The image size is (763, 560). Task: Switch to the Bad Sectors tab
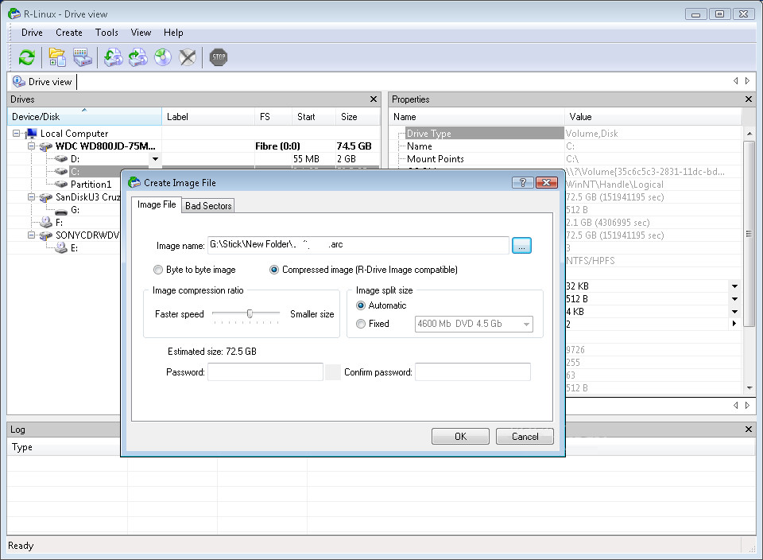point(208,206)
